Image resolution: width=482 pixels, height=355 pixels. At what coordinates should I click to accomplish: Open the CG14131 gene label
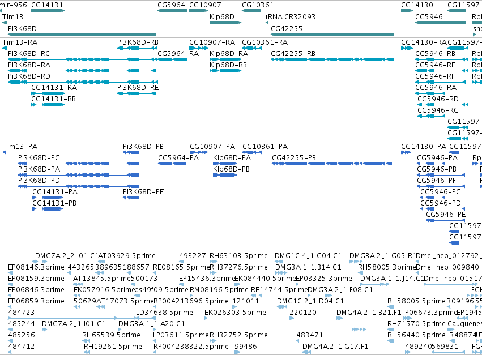[48, 5]
